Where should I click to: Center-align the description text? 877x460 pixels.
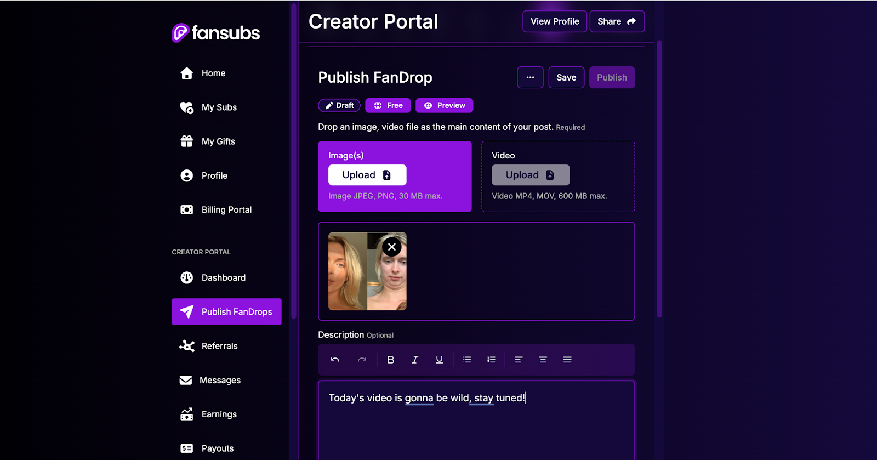(543, 360)
